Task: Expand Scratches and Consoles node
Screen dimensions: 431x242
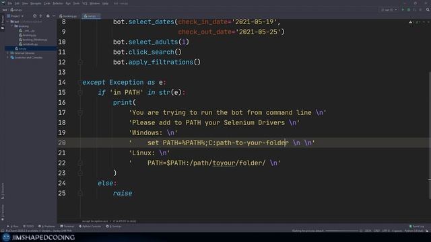Action: coord(7,57)
